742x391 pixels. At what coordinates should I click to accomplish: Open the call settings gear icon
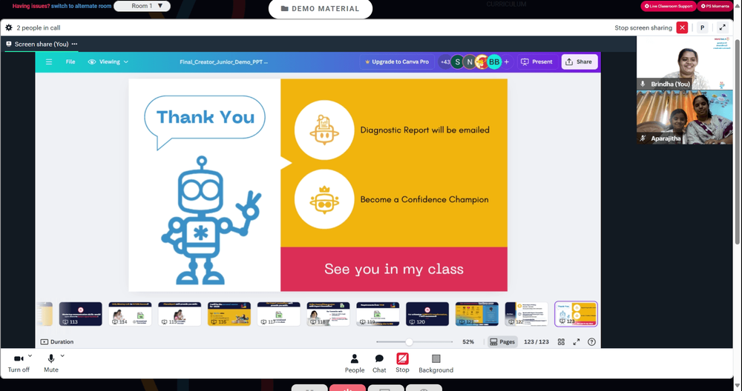point(8,28)
